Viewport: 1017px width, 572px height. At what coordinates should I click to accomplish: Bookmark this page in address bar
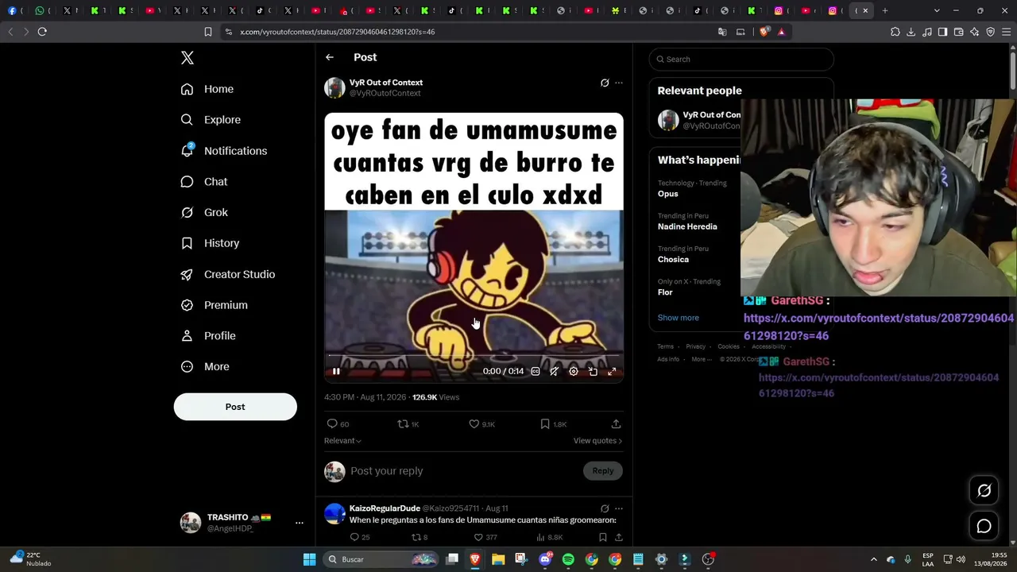click(208, 32)
